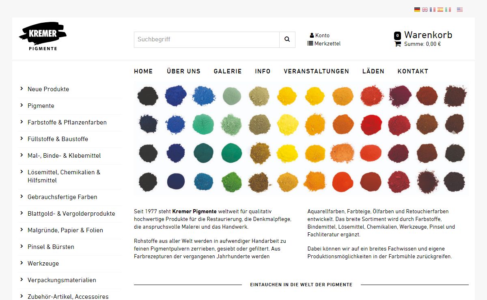Choose the Spanish flag language option
Image resolution: width=487 pixels, height=300 pixels.
click(440, 9)
